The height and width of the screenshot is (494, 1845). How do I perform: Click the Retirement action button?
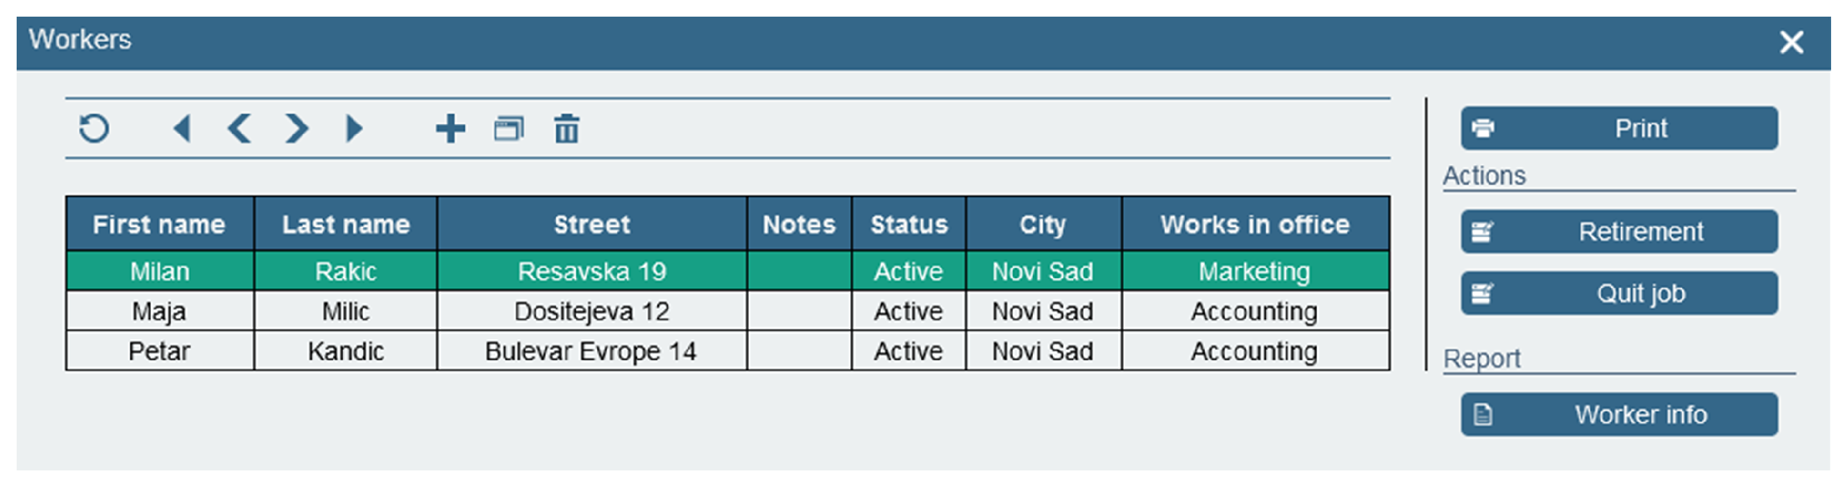point(1619,231)
